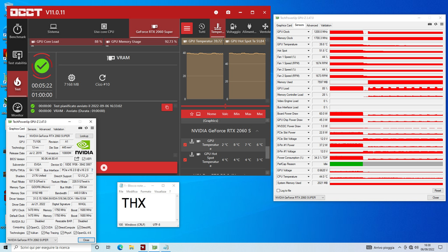Collapse the NVIDIA GeForce RTX 2060 S group
The image size is (448, 252).
click(257, 131)
